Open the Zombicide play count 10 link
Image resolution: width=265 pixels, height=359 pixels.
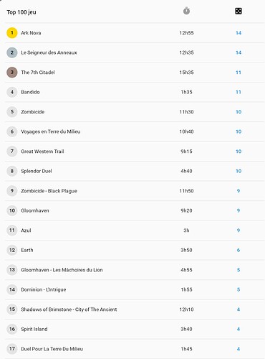click(x=238, y=112)
